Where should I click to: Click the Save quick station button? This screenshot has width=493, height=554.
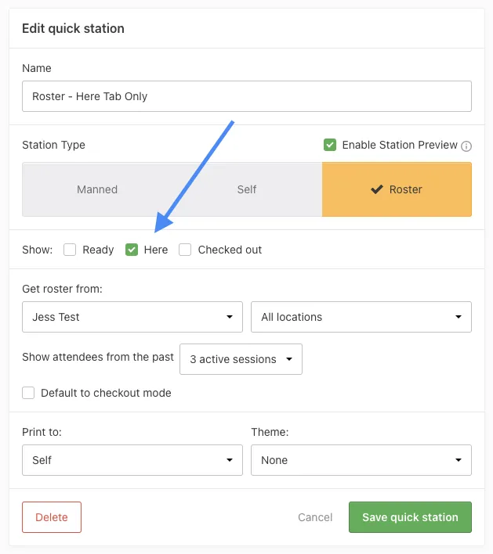coord(410,517)
